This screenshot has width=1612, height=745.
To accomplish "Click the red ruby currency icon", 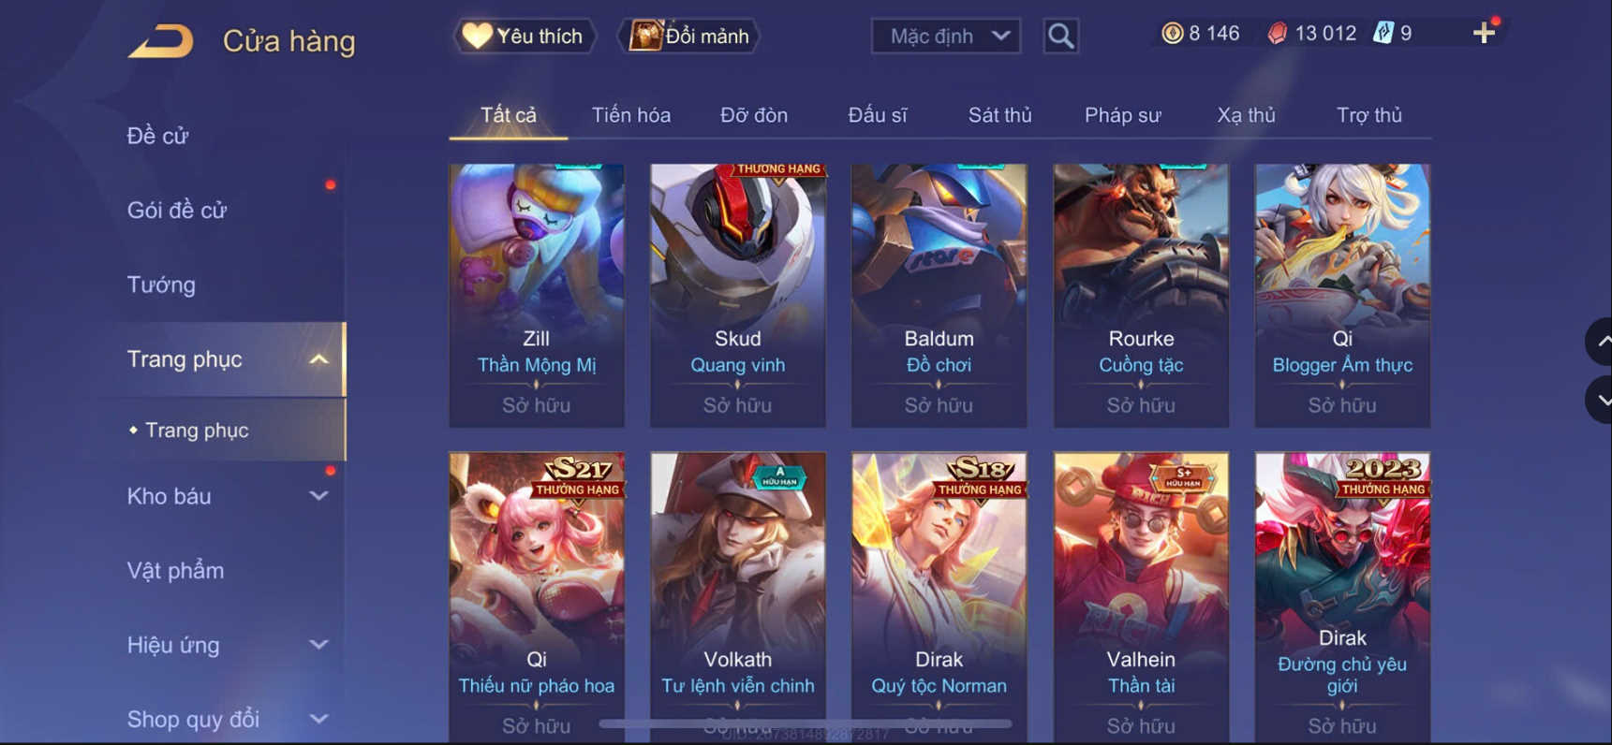I will (1277, 34).
